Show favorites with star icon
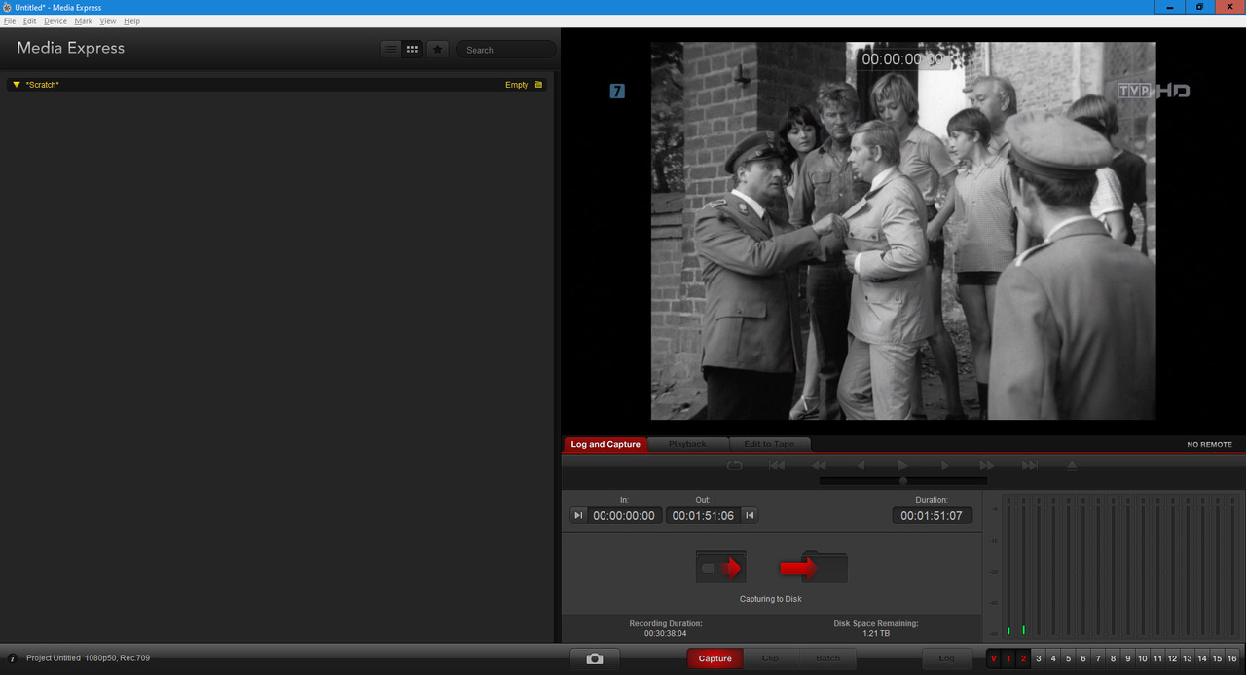This screenshot has height=675, width=1246. [437, 49]
